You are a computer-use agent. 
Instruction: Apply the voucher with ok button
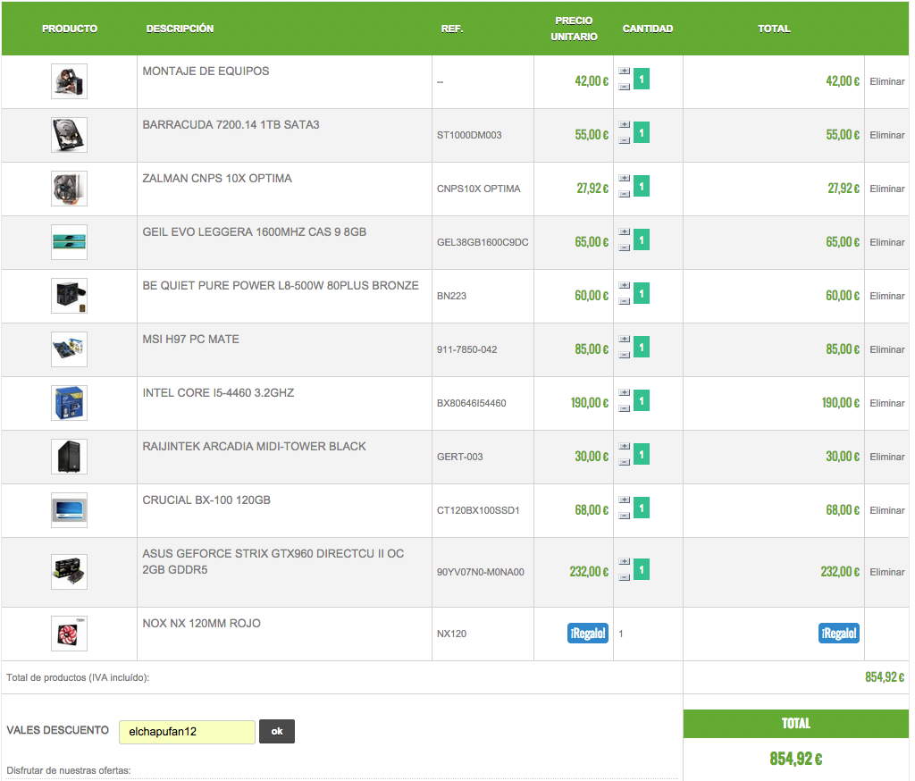[x=277, y=731]
